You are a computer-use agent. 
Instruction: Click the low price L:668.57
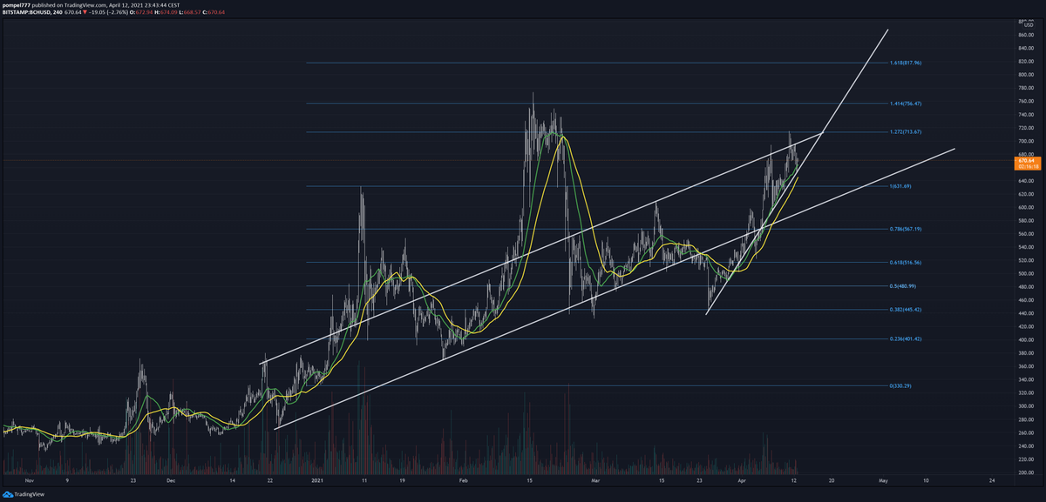[189, 12]
